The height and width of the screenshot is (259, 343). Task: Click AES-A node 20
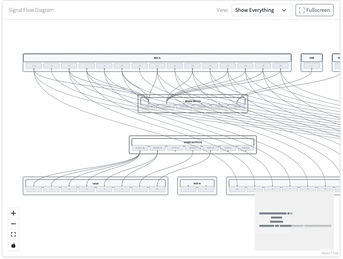[281, 66]
